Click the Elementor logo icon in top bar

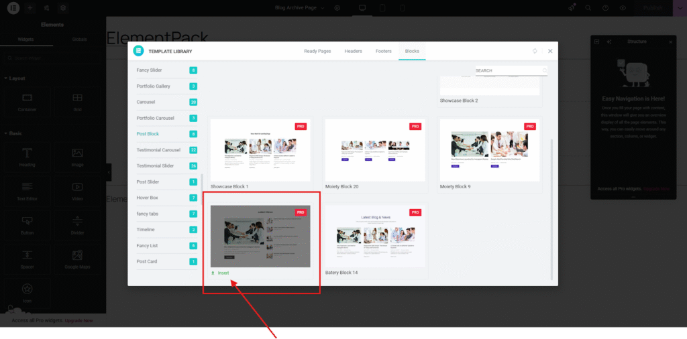[x=13, y=8]
